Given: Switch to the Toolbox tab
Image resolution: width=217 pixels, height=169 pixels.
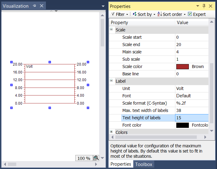Looking at the screenshot, I should coord(144,164).
